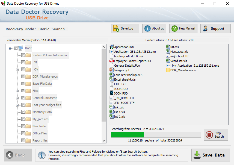Click the _My_Application exe file icon
The width and height of the screenshot is (234, 165).
click(x=168, y=65)
